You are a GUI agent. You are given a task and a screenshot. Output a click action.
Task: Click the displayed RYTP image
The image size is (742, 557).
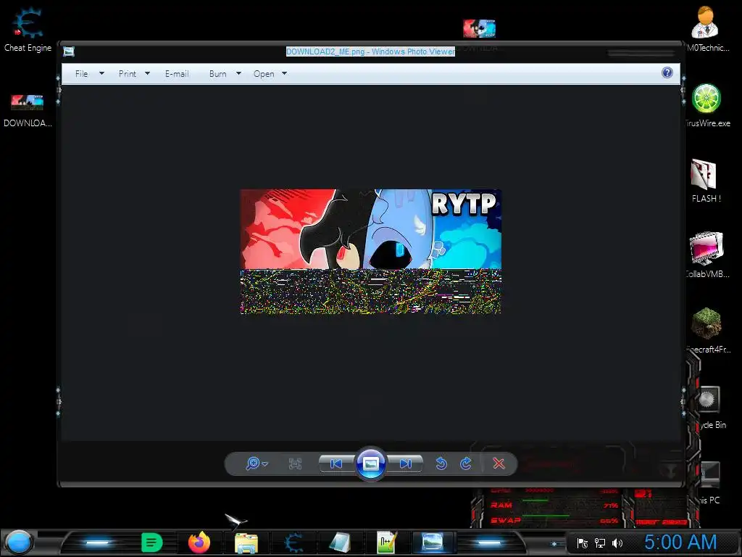pos(370,251)
